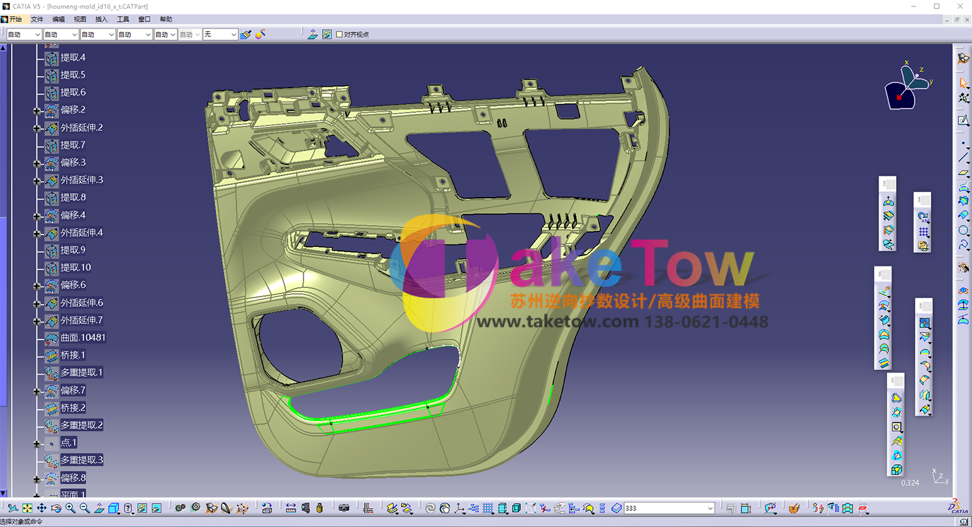Click the Fit All In view icon
Screen dimensions: 972x527
[x=27, y=508]
